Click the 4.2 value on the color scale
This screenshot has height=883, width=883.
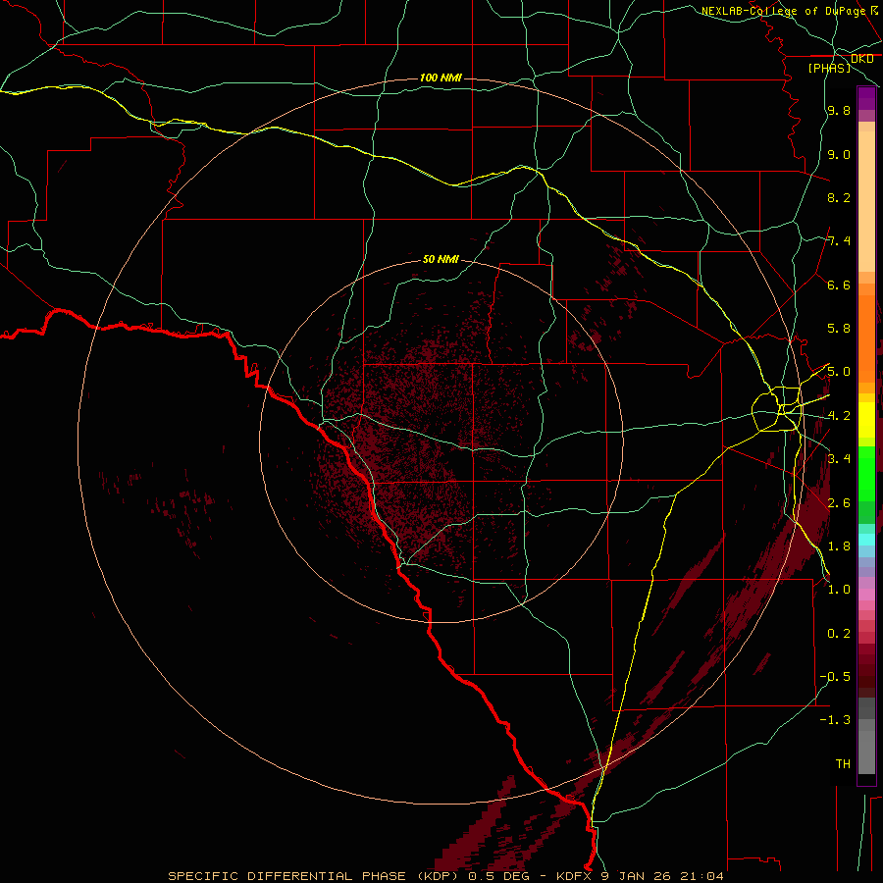pos(839,416)
